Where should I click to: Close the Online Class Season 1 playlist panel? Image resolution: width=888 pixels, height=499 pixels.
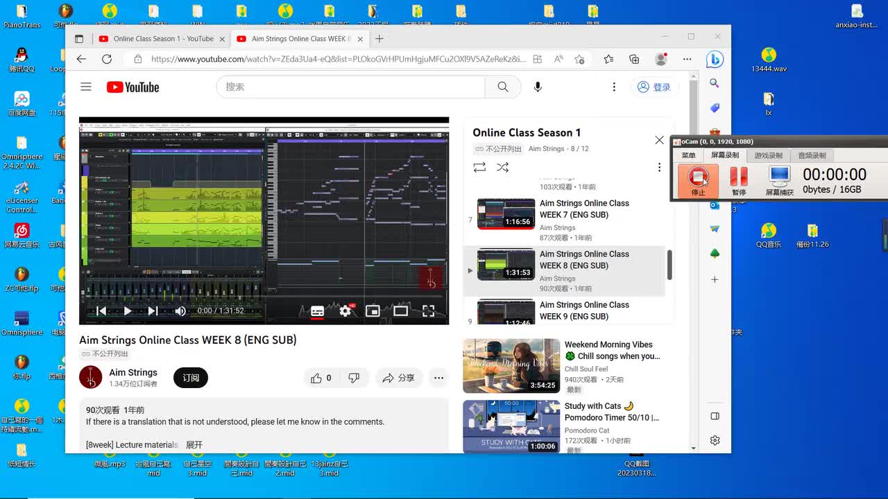tap(659, 140)
